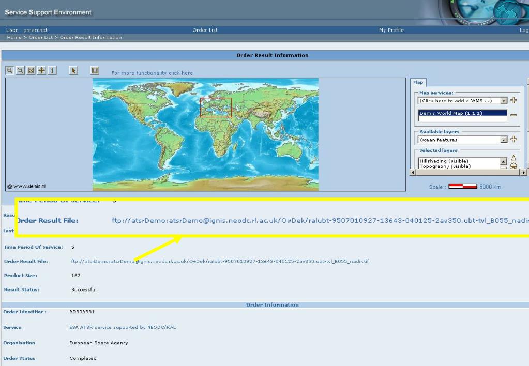Click the Order Result Information panel title
The image size is (529, 366).
click(273, 55)
